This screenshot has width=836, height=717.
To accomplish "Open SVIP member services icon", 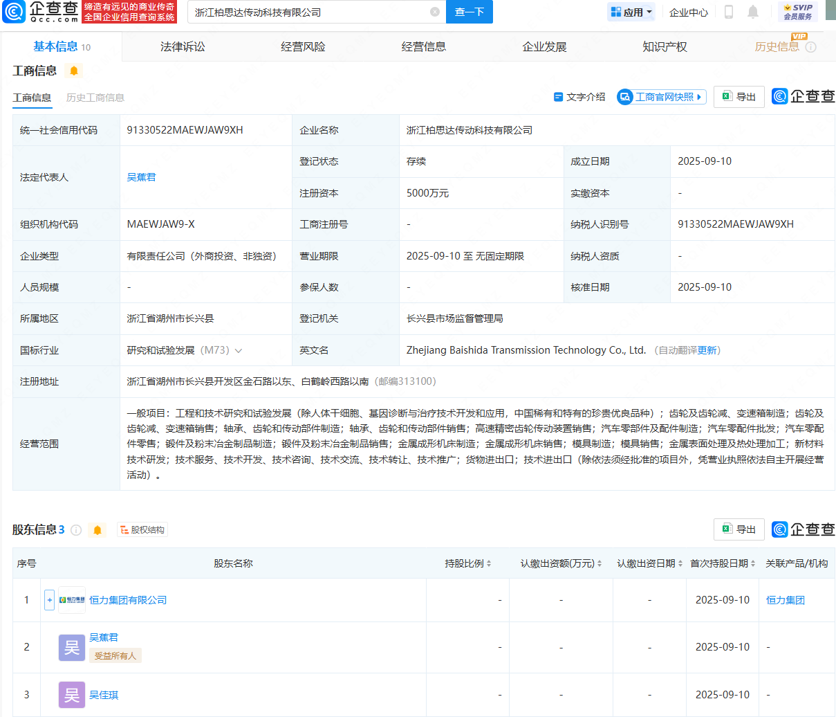I will click(798, 12).
